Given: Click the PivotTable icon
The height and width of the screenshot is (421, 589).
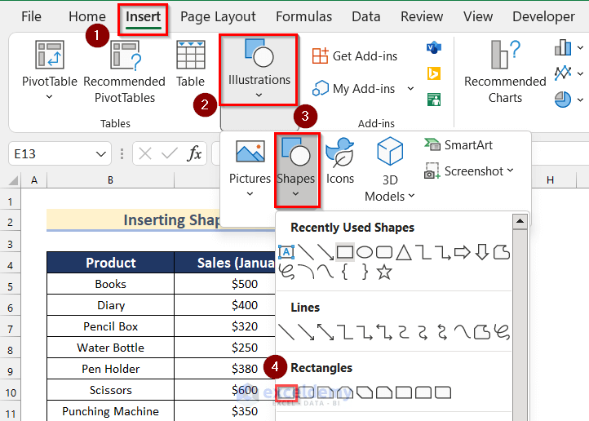Looking at the screenshot, I should pyautogui.click(x=50, y=55).
